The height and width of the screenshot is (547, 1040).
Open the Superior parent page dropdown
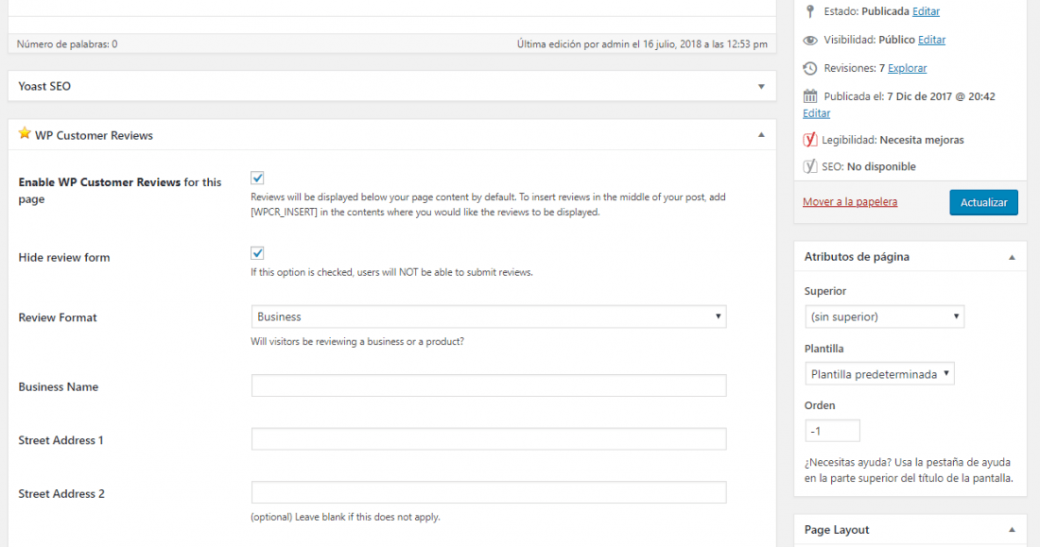(x=884, y=316)
